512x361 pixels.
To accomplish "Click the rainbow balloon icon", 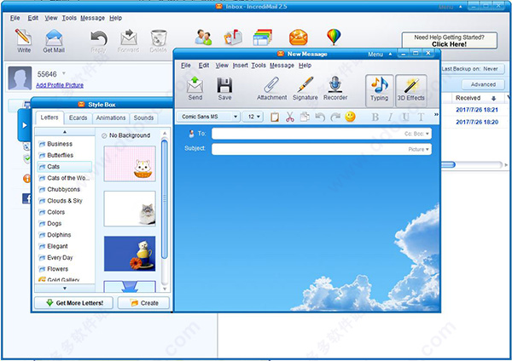I will click(334, 37).
